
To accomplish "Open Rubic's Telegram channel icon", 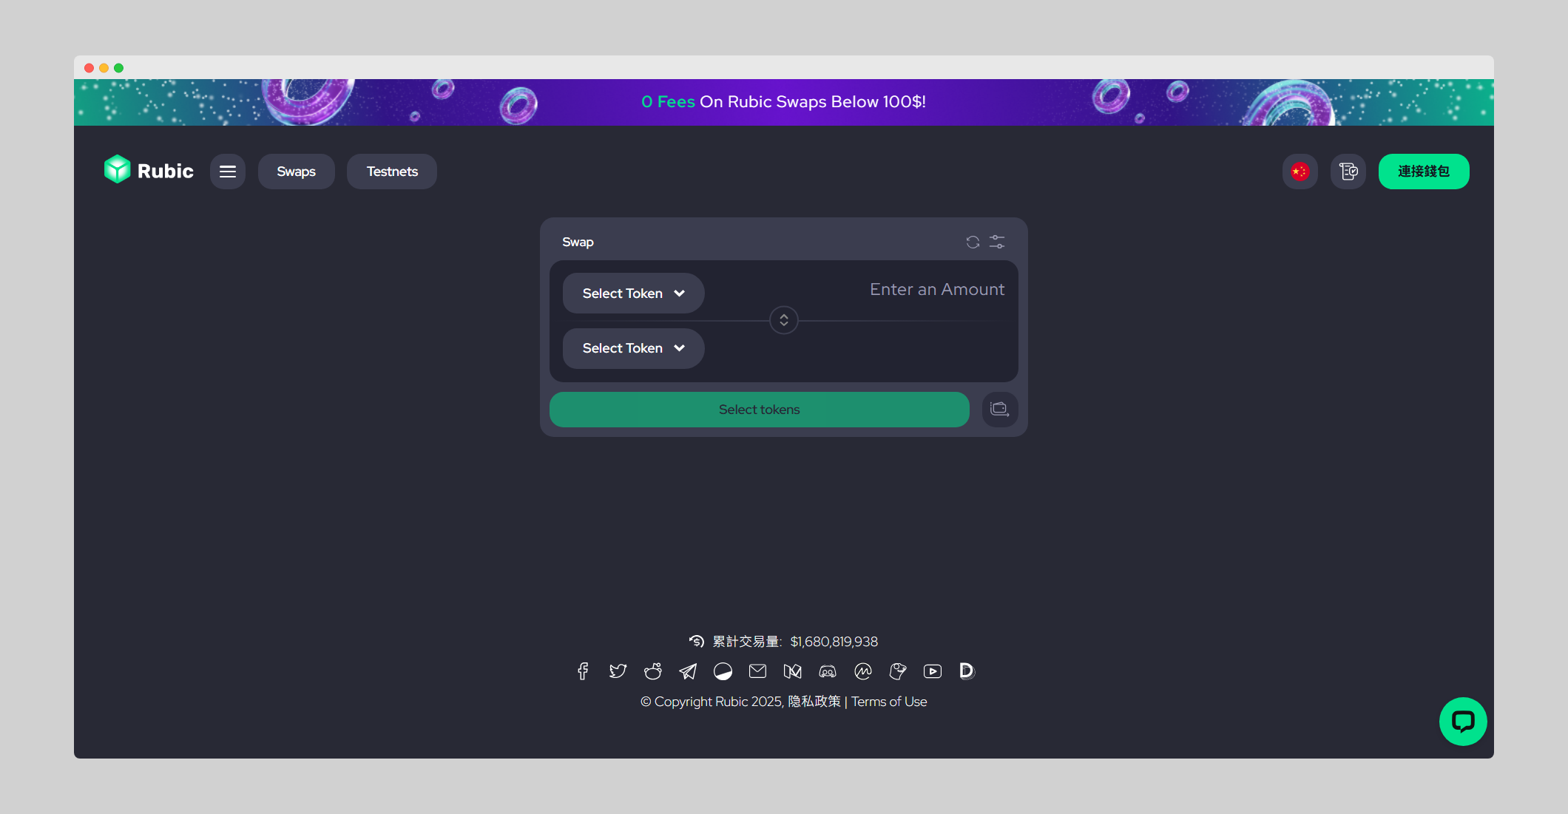I will click(688, 671).
